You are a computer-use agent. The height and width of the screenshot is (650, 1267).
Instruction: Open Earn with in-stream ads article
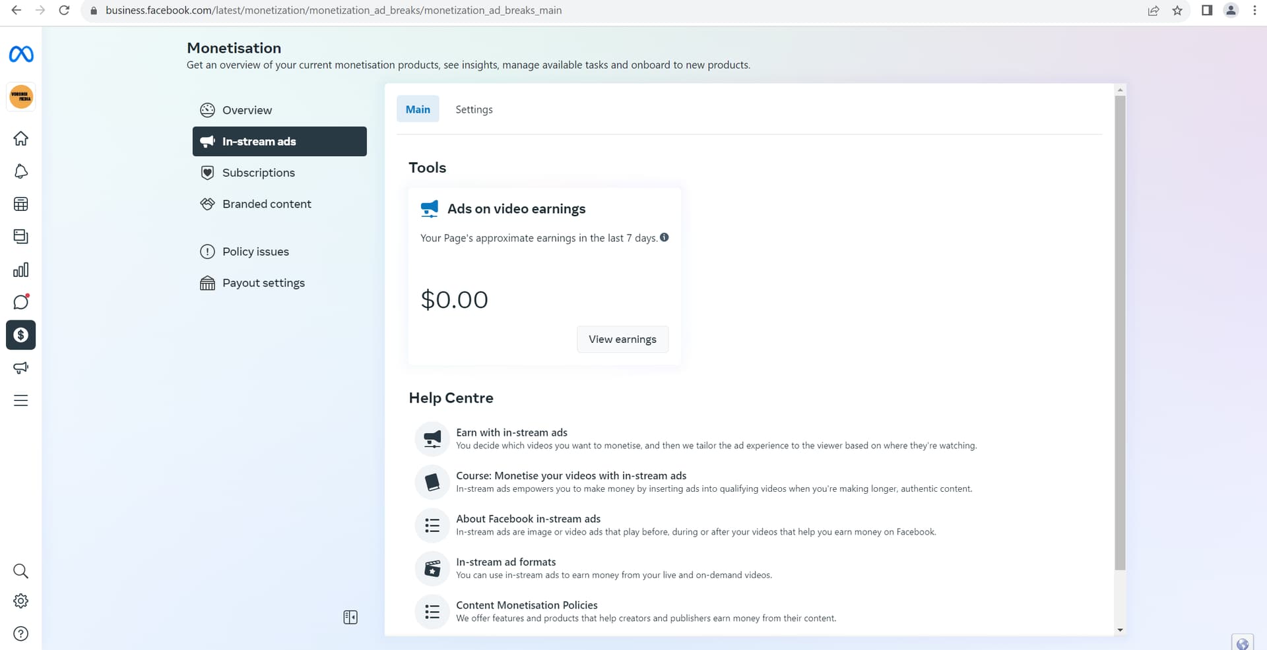tap(512, 432)
